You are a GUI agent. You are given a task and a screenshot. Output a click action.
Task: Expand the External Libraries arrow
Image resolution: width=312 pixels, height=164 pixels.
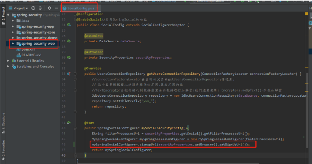tap(8, 61)
